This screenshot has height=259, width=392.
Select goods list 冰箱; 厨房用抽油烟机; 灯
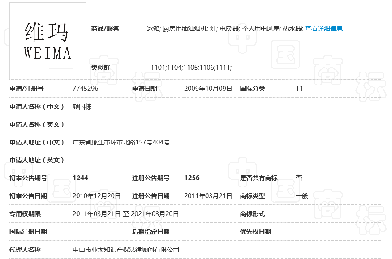182,29
